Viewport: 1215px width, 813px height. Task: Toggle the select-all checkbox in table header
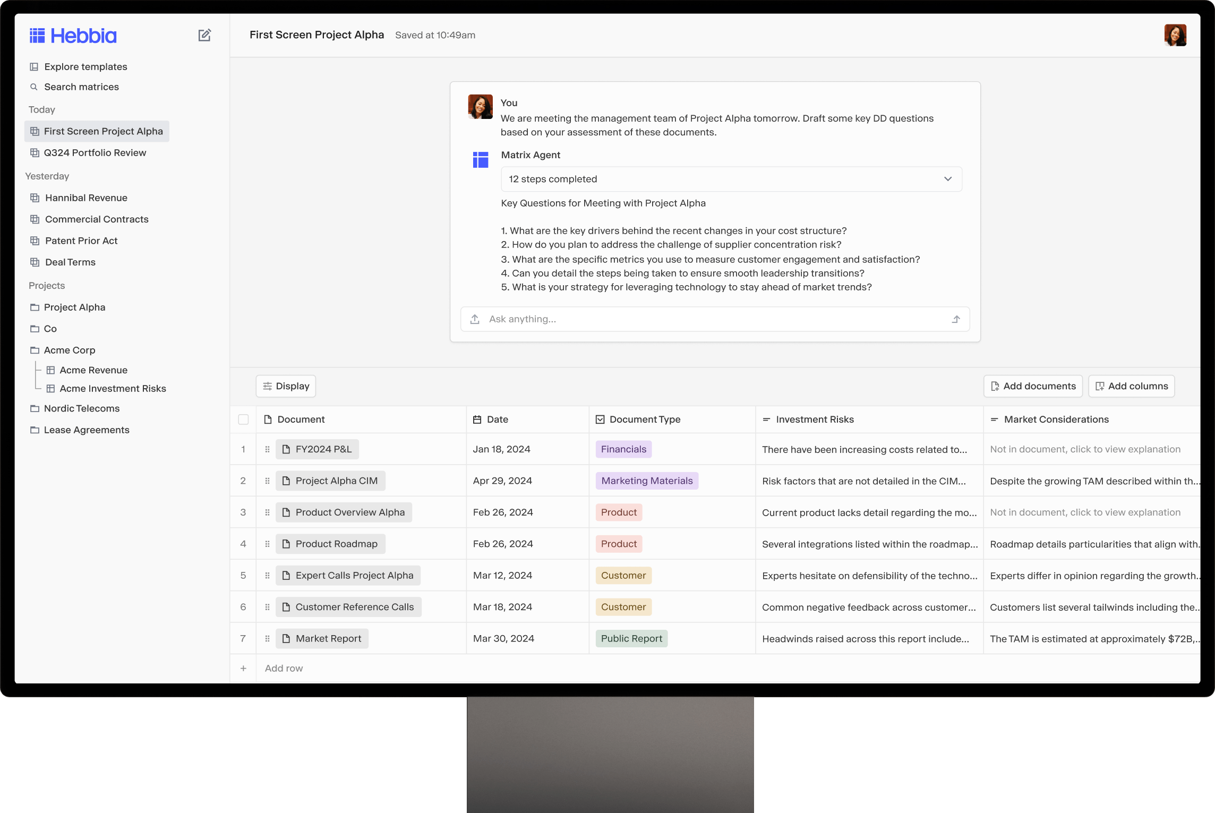click(x=243, y=420)
